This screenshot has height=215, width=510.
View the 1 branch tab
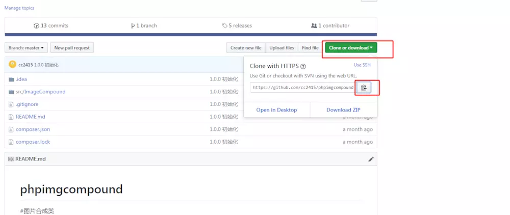pos(143,25)
